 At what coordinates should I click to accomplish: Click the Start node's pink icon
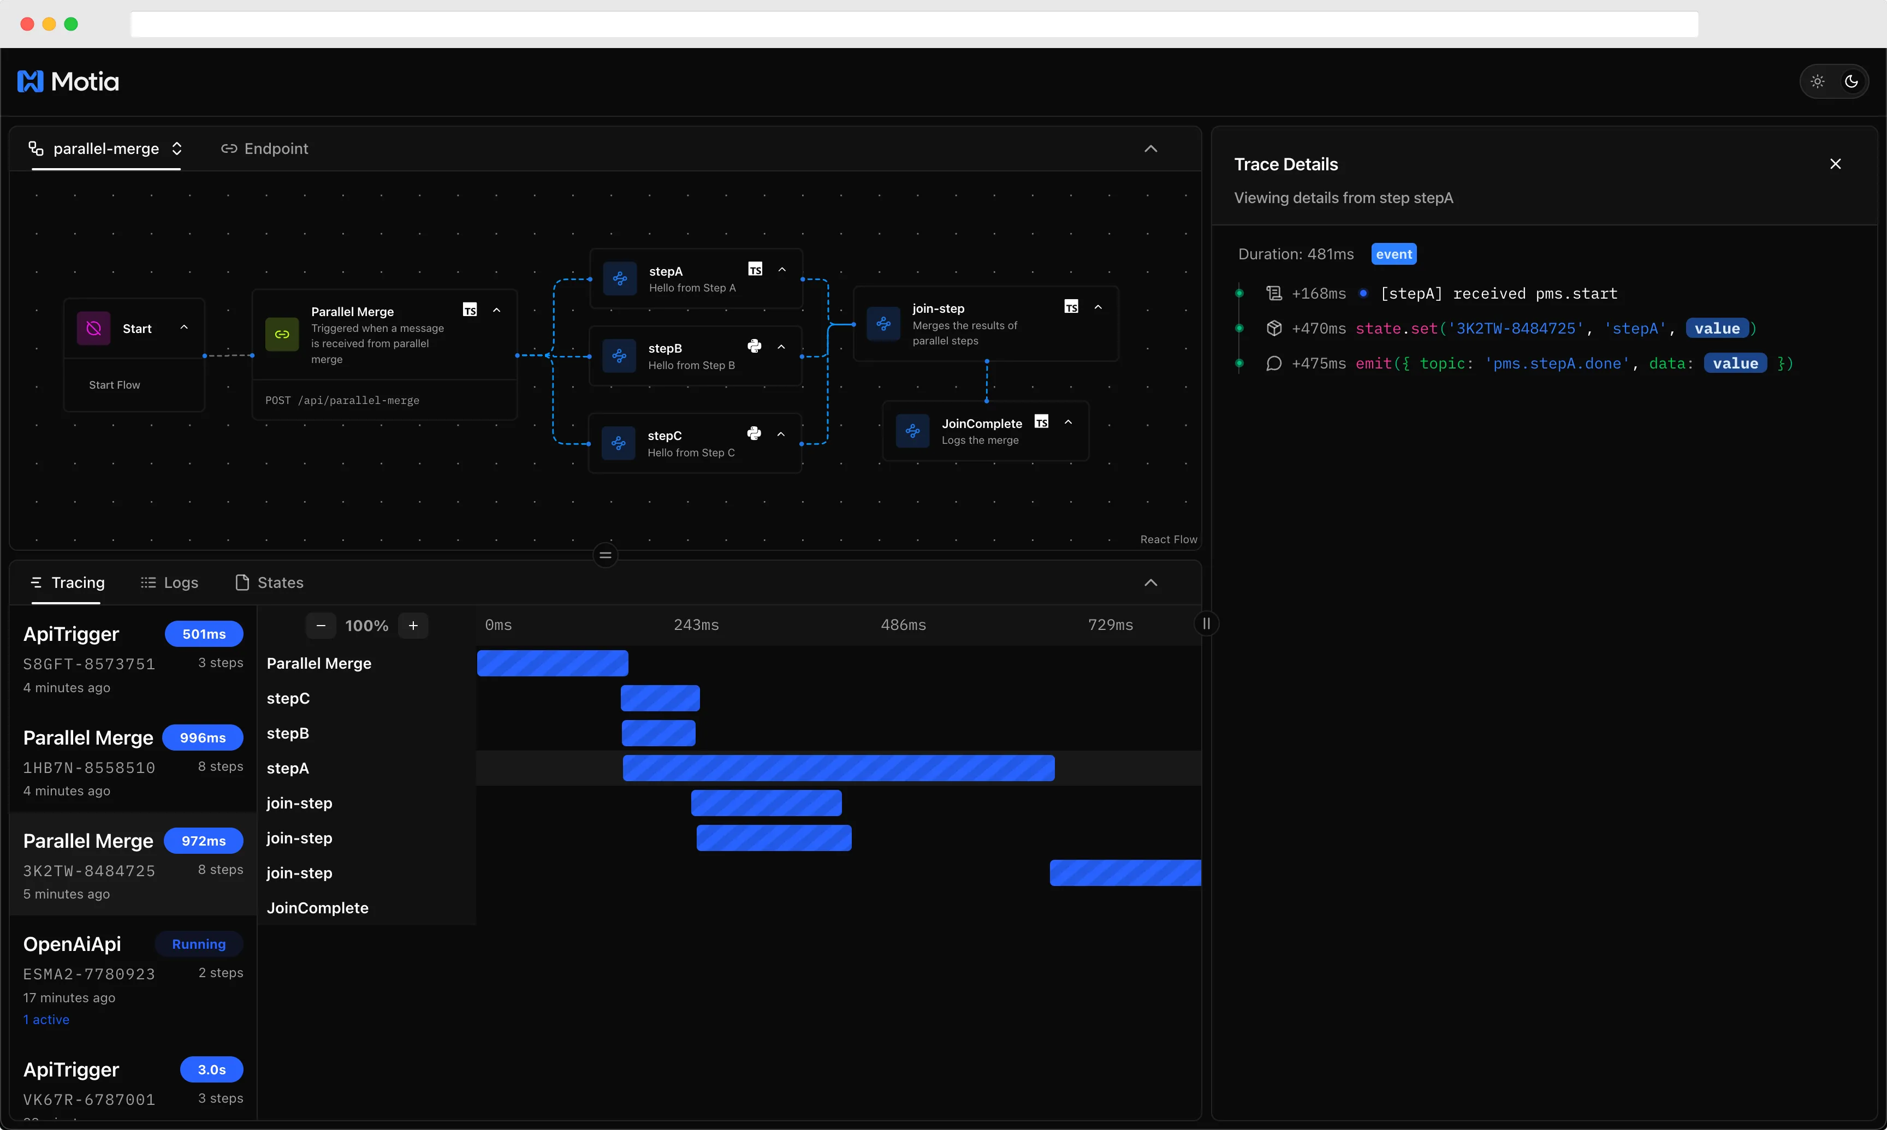click(x=94, y=328)
